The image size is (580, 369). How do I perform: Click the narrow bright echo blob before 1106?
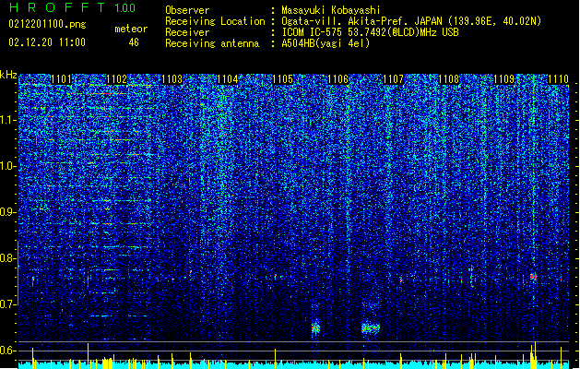pos(315,327)
